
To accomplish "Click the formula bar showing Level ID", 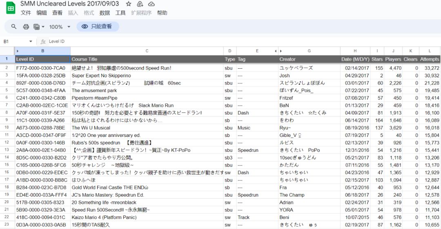I will 204,41.
